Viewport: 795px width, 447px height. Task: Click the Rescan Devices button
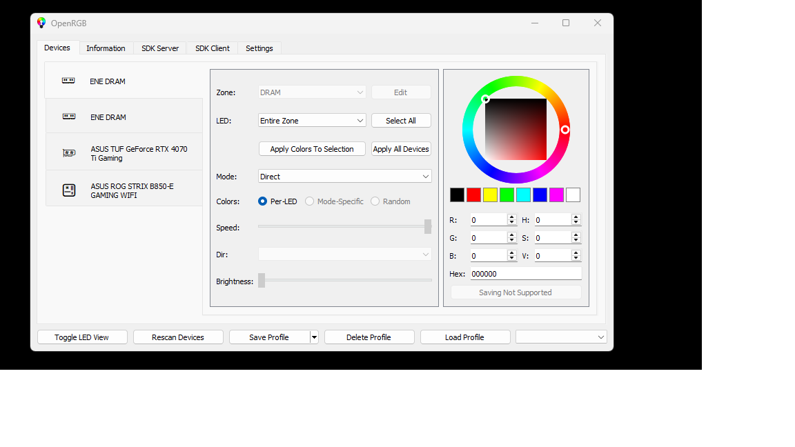(178, 337)
